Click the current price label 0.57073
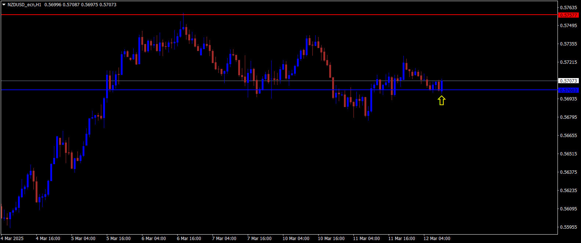This screenshot has width=581, height=243. click(568, 81)
